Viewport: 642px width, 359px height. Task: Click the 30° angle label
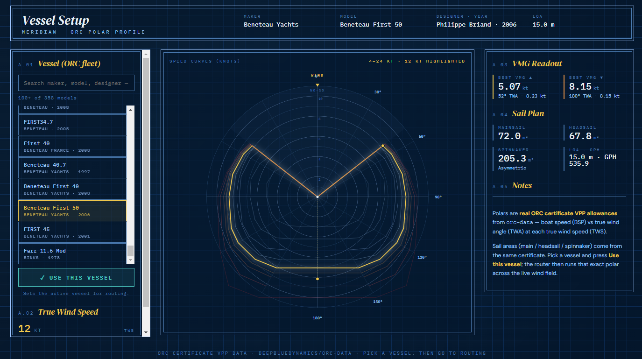click(378, 92)
